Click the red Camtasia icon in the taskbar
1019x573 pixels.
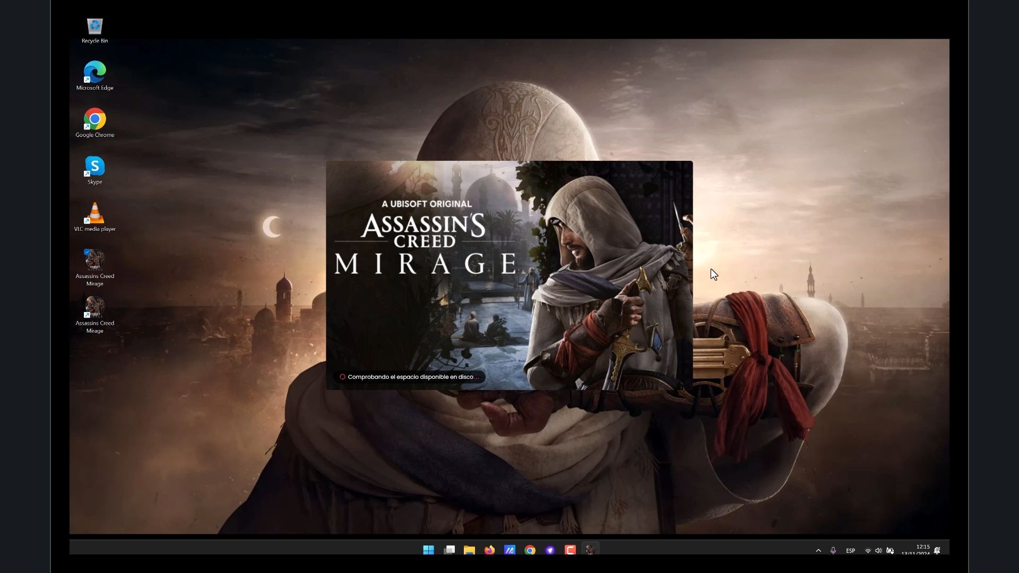570,550
